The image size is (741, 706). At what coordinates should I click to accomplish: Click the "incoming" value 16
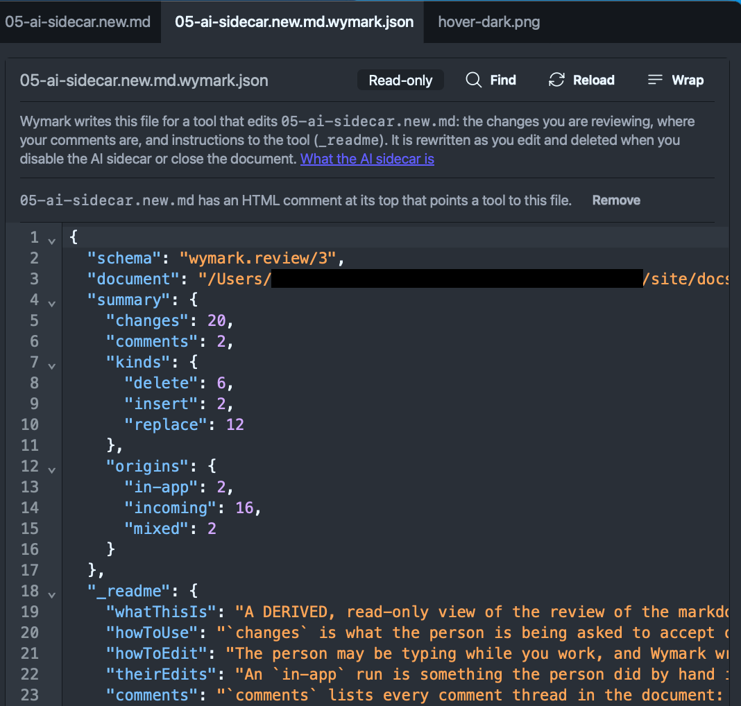(244, 508)
